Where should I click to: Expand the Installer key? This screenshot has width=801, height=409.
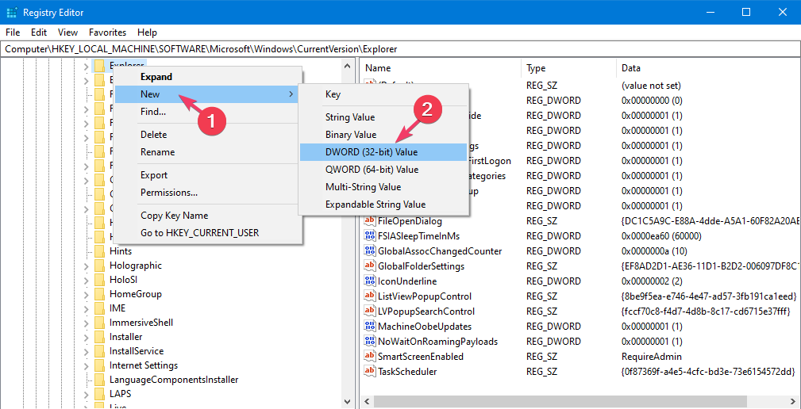(x=86, y=337)
